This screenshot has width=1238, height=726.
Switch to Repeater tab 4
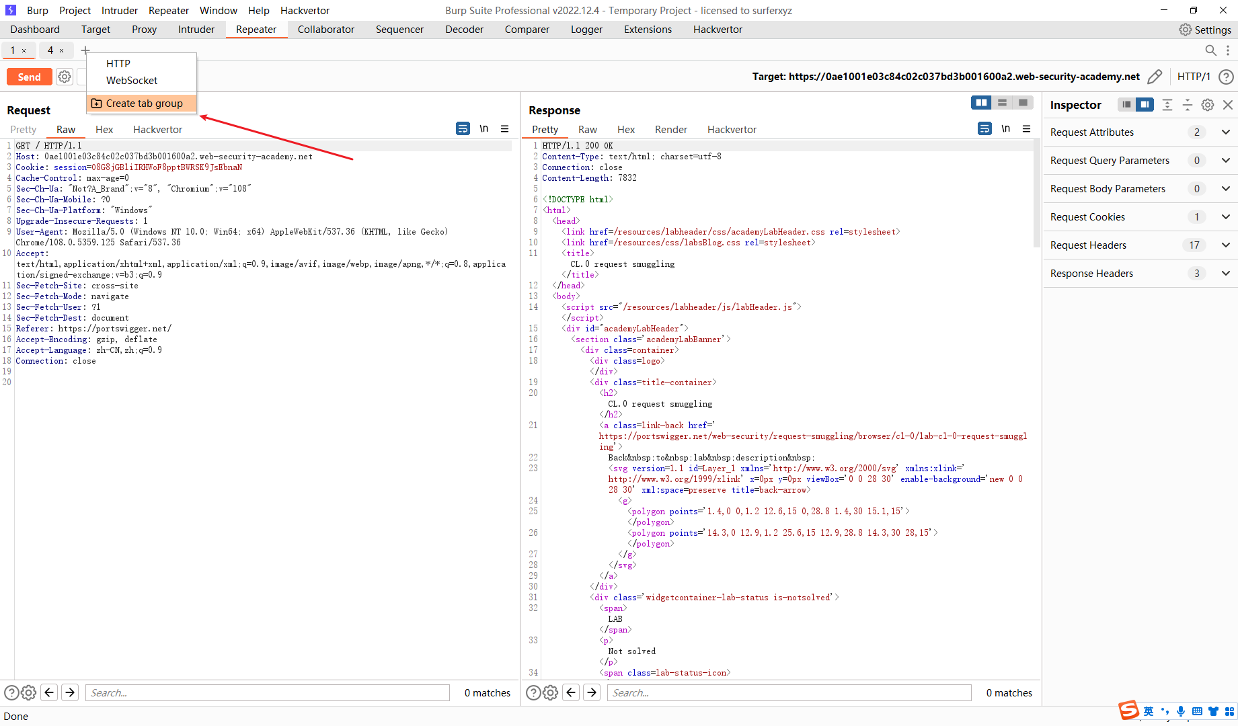click(50, 50)
